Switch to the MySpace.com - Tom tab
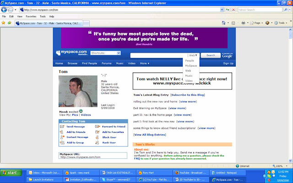Viewport: 293px width, 183px height. pos(49,23)
